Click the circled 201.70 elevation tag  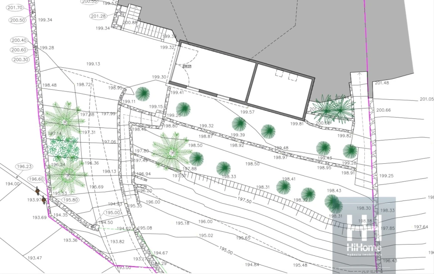pos(15,8)
